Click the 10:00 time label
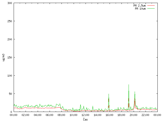This screenshot has width=162, height=121. coord(73,115)
